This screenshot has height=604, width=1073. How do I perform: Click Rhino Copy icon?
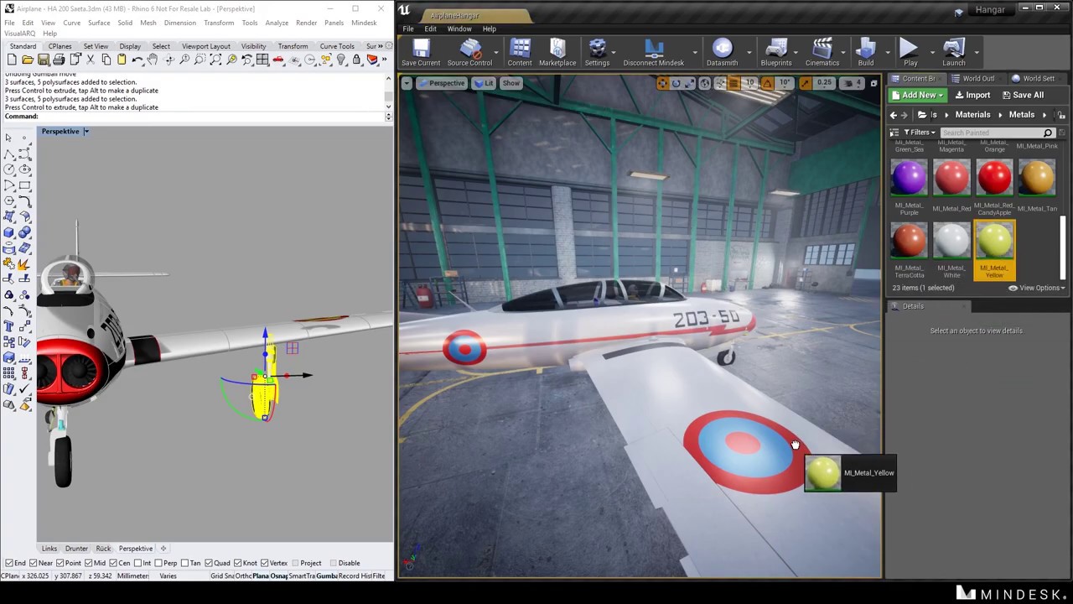[106, 60]
